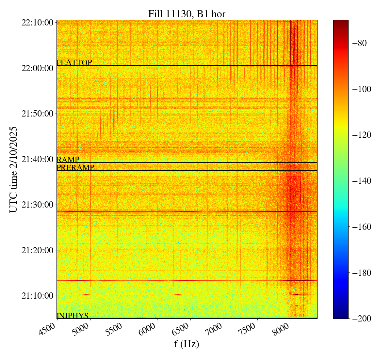The height and width of the screenshot is (359, 392).
Task: Click the plot title 'Fill 11130, B1 hor'
Action: [187, 14]
